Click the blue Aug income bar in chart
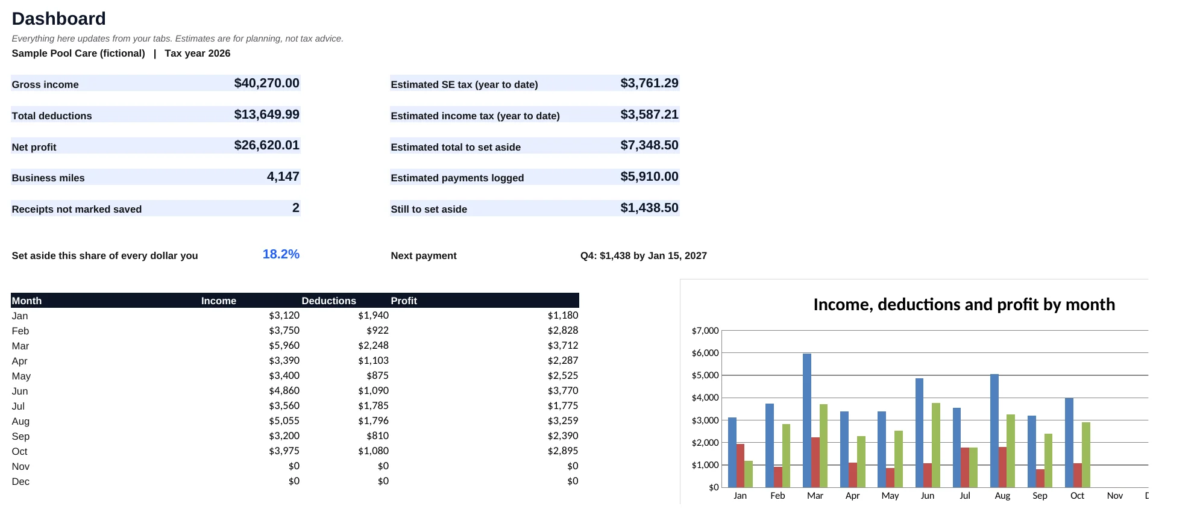Viewport: 1200px width, 512px height. coord(994,431)
